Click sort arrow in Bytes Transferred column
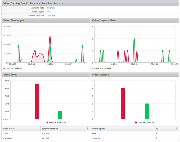The image size is (180, 142). (x=87, y=128)
